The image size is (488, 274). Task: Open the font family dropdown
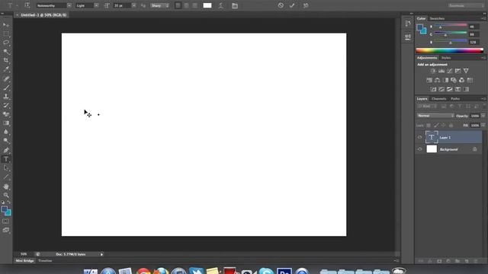(69, 5)
